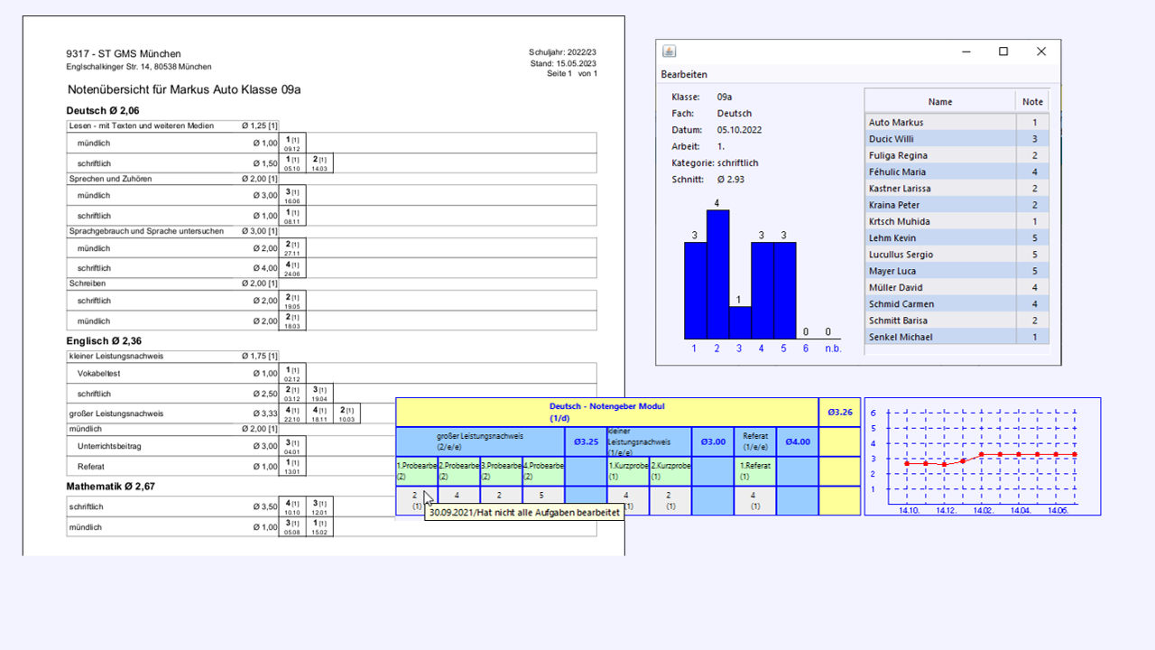Click the Sprachgebrauch und Sprache untersuchen row

tap(173, 231)
